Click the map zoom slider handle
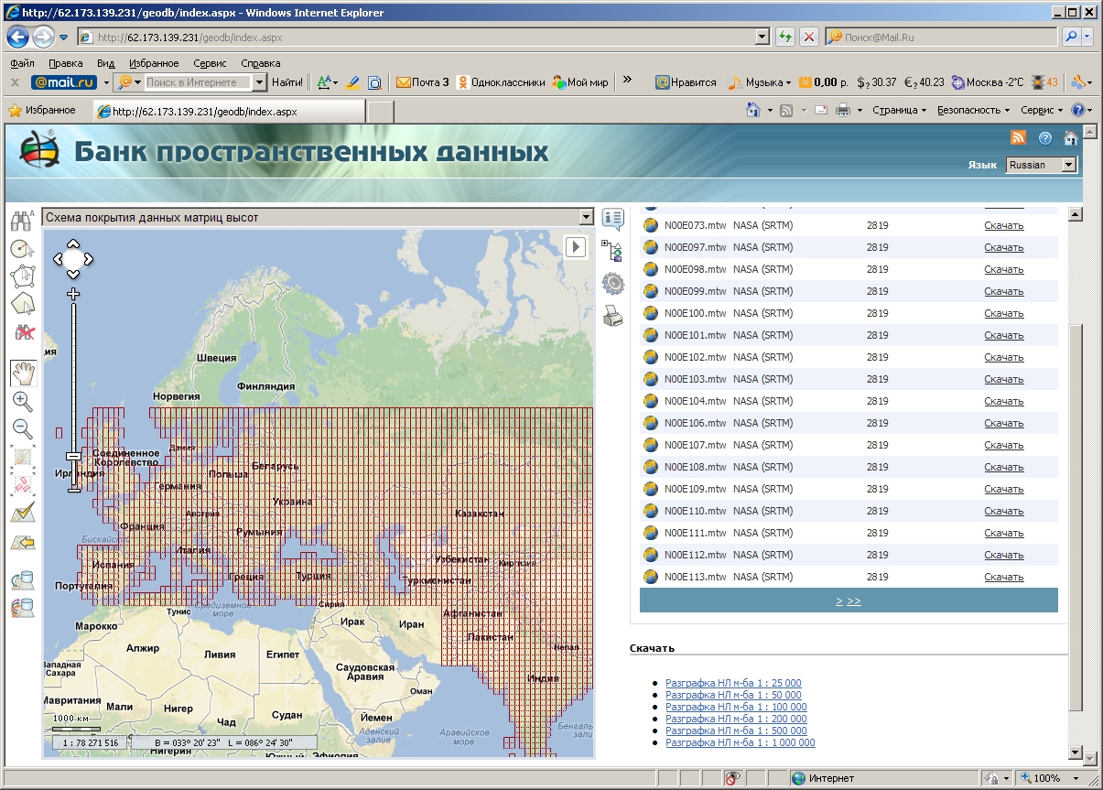 (x=73, y=456)
